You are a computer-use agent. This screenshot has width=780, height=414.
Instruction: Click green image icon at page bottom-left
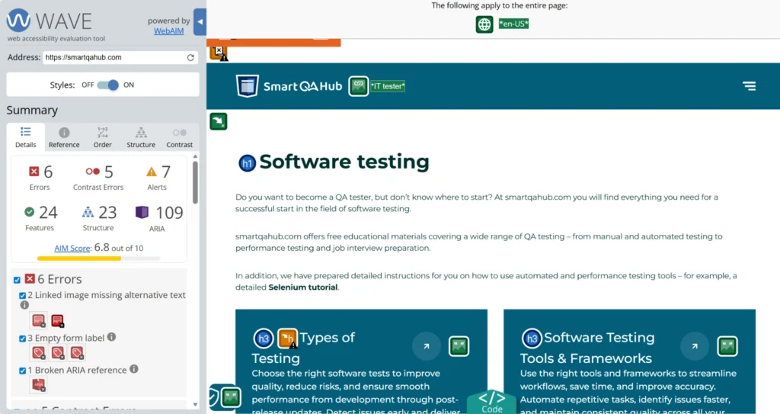[x=231, y=397]
